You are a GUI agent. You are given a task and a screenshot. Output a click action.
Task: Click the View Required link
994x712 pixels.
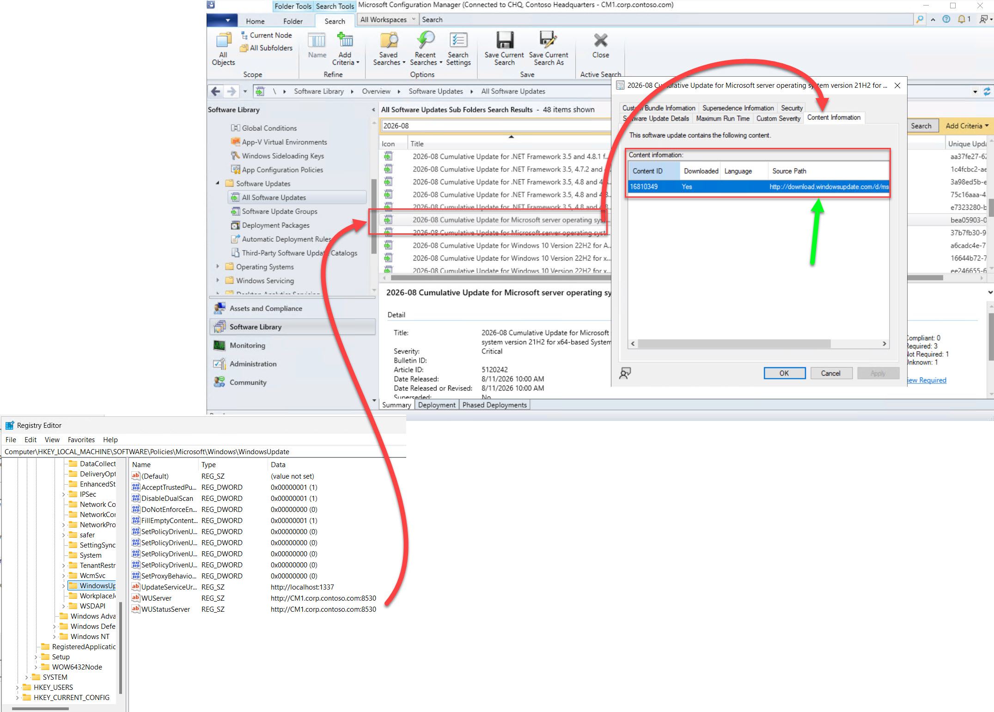[926, 380]
